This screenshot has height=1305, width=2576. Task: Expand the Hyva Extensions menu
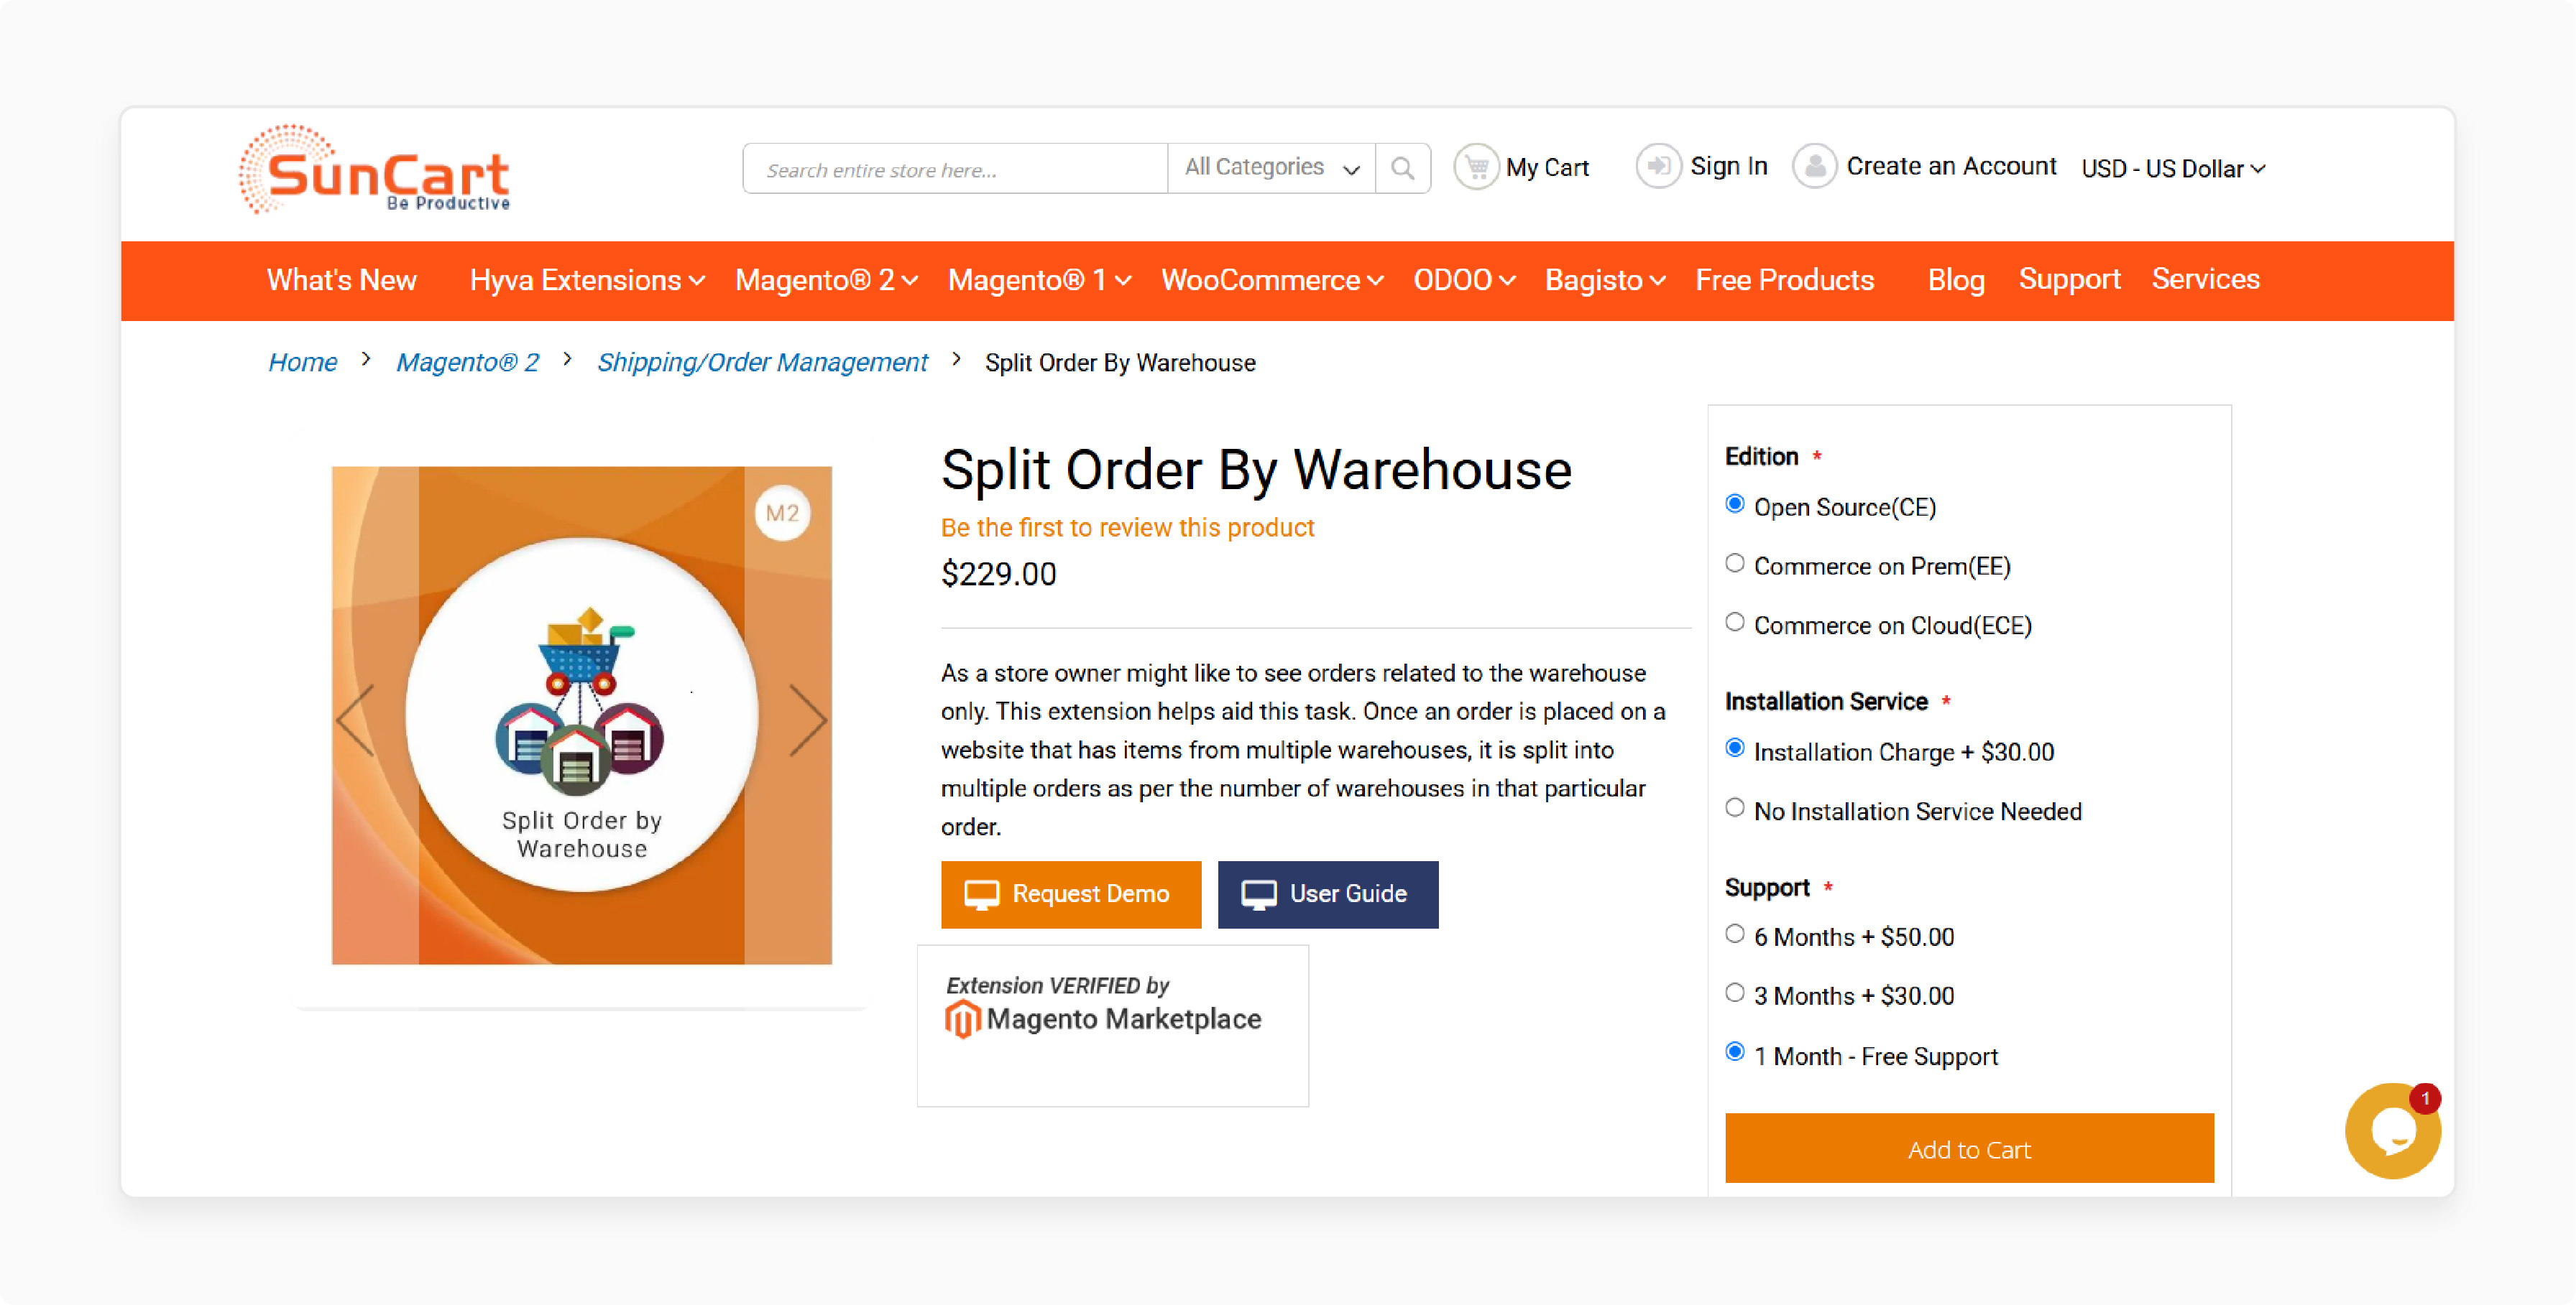(x=587, y=281)
